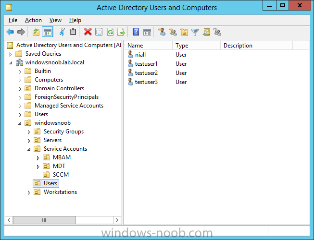Click the 'User' type cell for niall
The width and height of the screenshot is (314, 240).
point(181,55)
